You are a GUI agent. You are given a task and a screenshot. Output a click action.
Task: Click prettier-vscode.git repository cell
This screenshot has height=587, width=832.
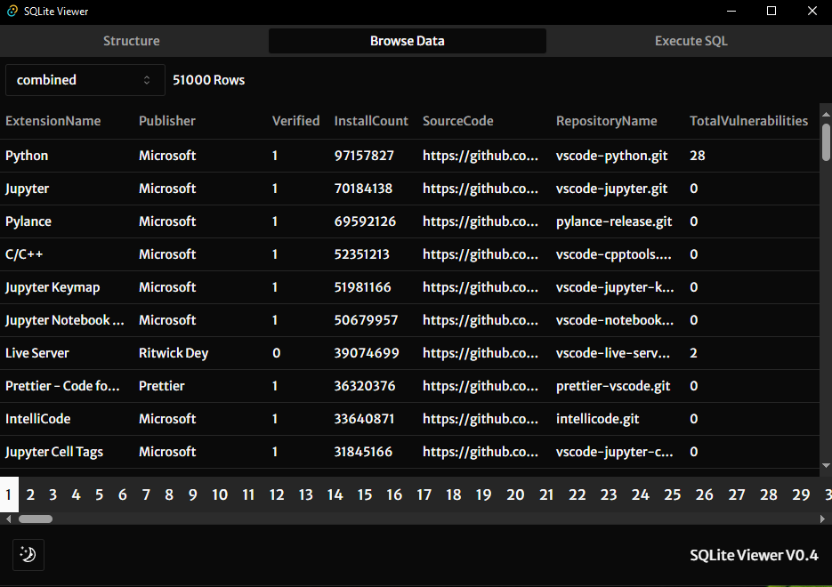point(613,386)
